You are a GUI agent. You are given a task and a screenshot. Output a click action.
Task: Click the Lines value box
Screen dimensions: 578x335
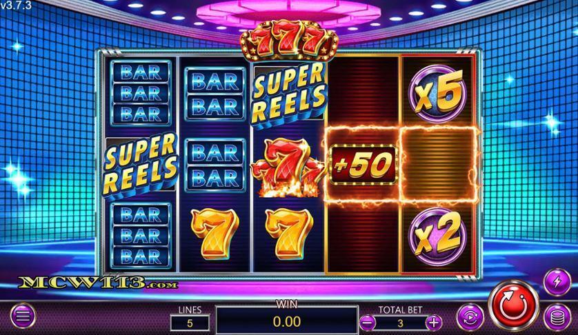click(190, 323)
